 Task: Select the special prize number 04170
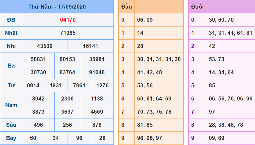tap(68, 20)
